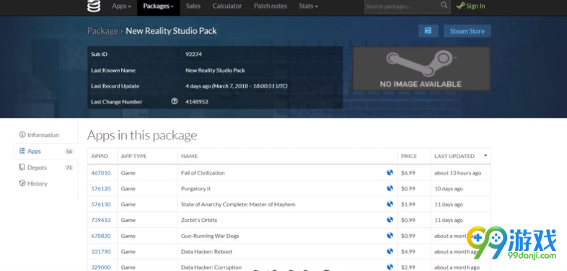Click the help icon next to Last Change Number
This screenshot has height=271, width=567.
click(175, 101)
